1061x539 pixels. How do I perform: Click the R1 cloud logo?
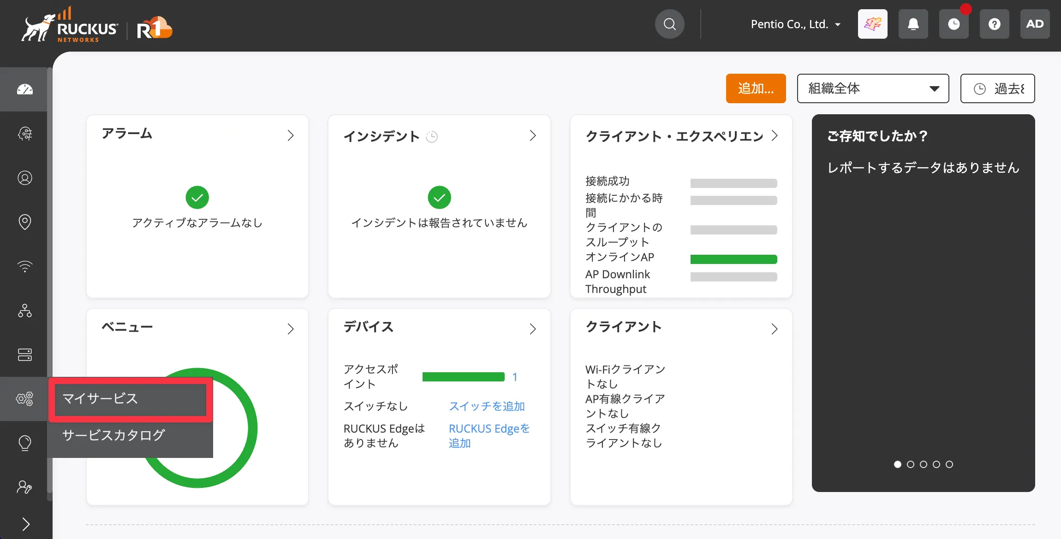(x=155, y=28)
